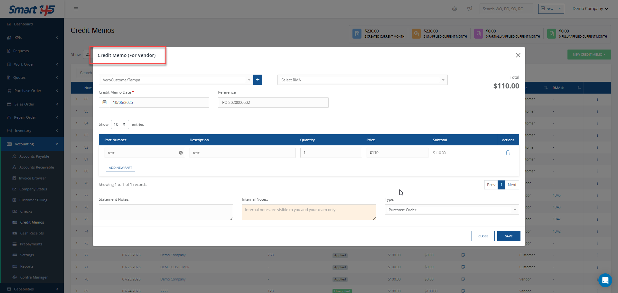Close the Credit Memo dialog with X
Viewport: 618px width, 293px height.
[518, 55]
